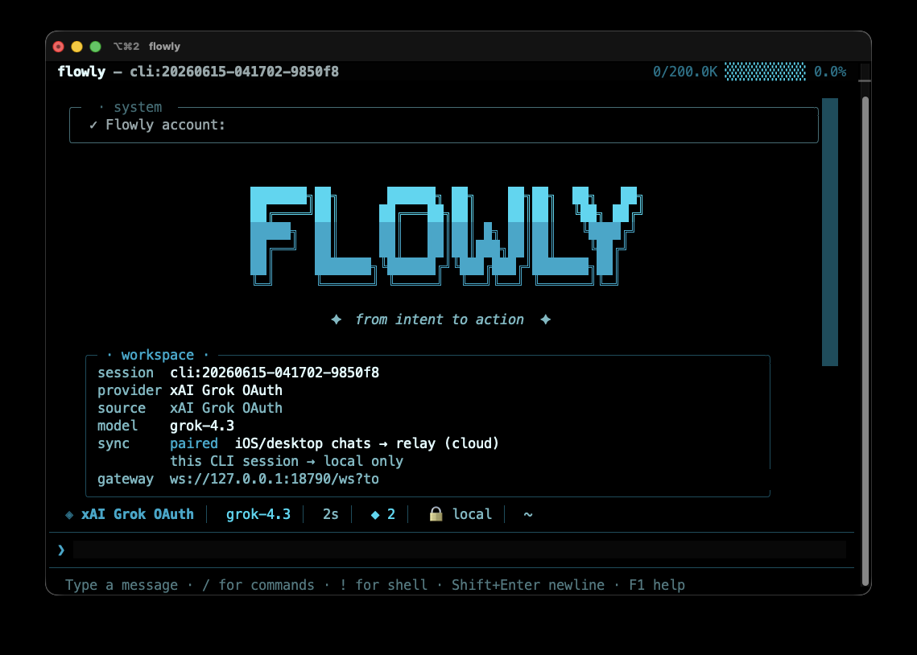Click the gateway ws://127.0.0.1 URL
The width and height of the screenshot is (917, 655).
[275, 479]
